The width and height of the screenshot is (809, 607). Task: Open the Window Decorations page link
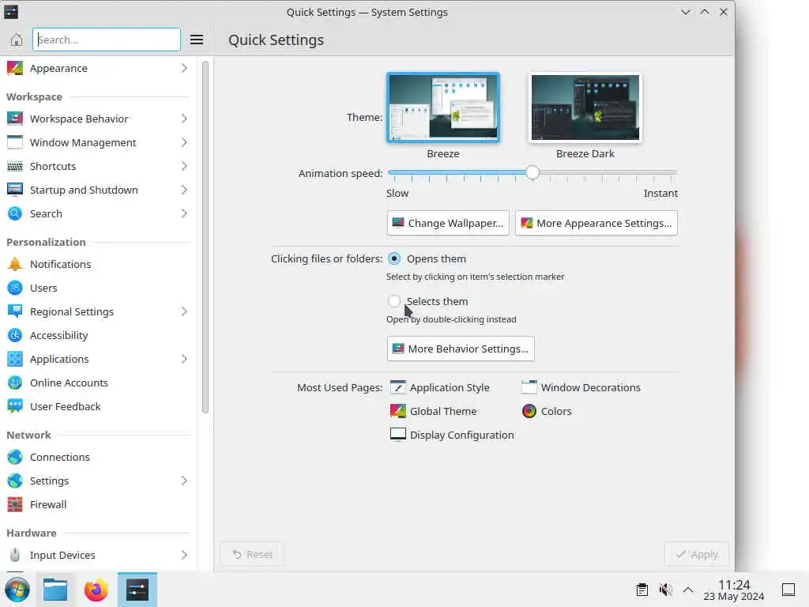coord(581,387)
